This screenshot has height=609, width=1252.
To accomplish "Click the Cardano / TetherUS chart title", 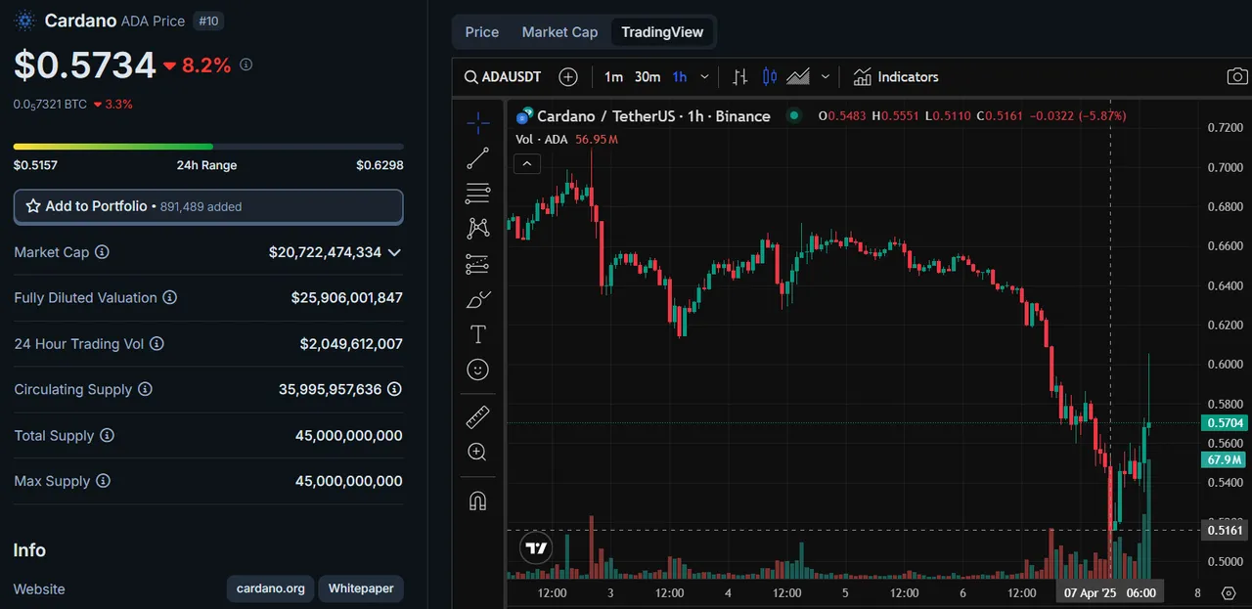I will tap(653, 115).
